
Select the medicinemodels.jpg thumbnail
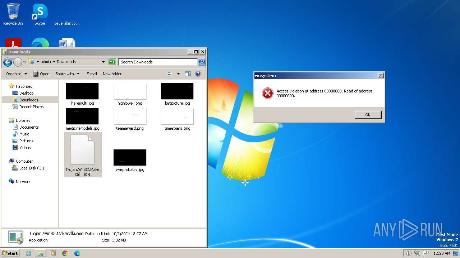[82, 116]
